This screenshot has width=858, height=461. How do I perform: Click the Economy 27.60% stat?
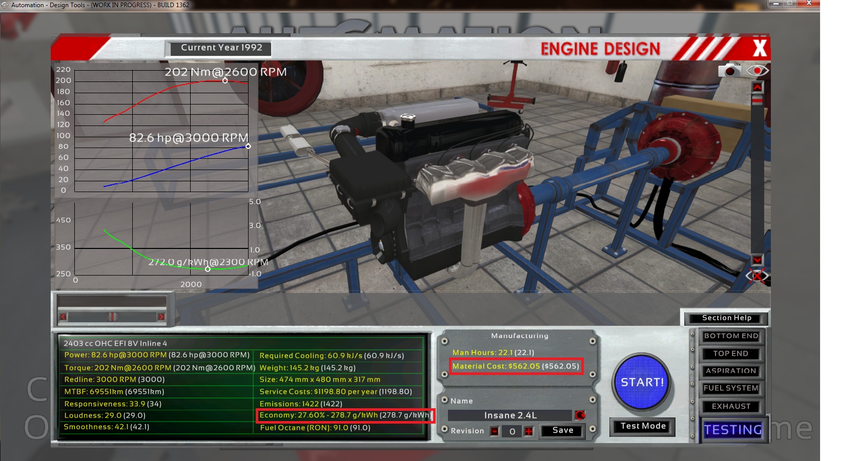pos(345,415)
